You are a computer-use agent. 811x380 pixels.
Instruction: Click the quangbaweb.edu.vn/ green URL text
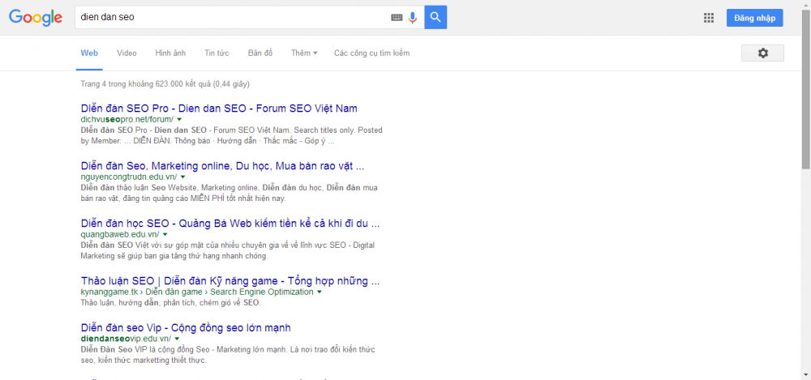(x=120, y=235)
